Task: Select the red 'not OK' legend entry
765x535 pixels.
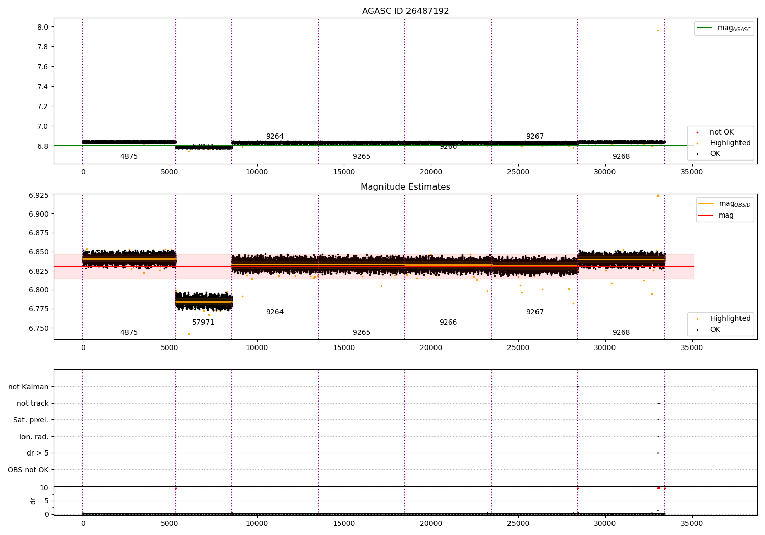Action: click(716, 132)
